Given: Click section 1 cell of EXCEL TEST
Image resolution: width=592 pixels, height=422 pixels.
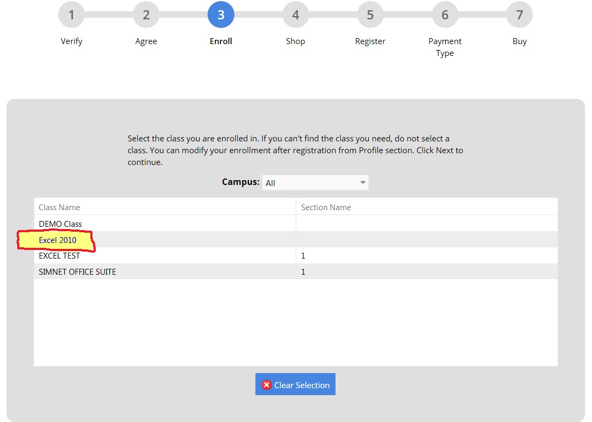Looking at the screenshot, I should coord(426,255).
